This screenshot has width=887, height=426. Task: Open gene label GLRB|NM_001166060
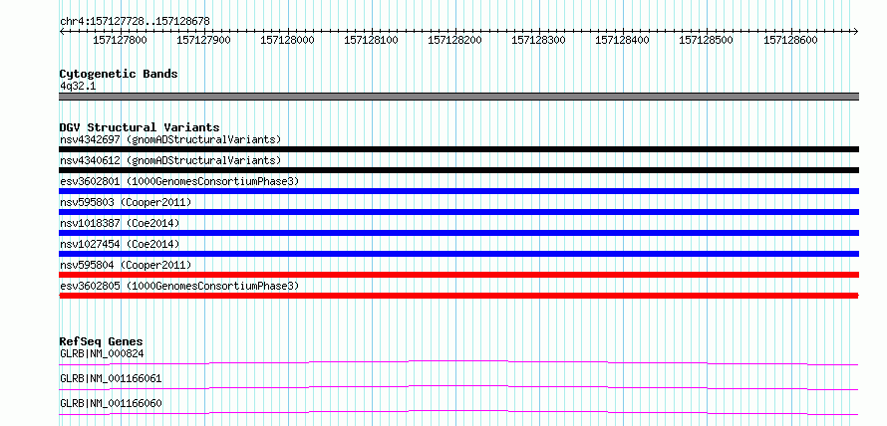pos(111,403)
